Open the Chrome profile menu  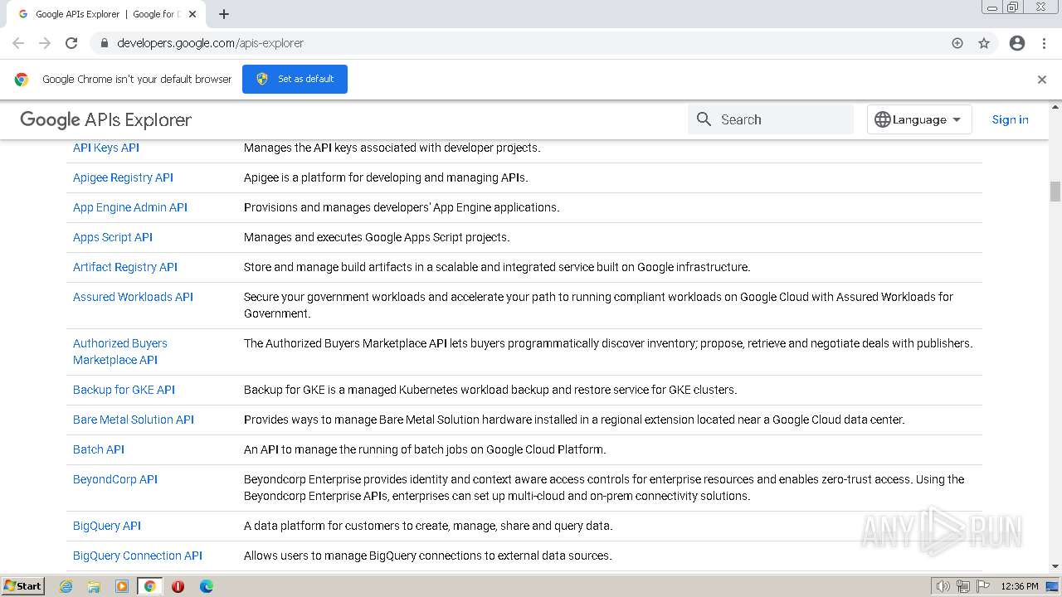pyautogui.click(x=1017, y=43)
